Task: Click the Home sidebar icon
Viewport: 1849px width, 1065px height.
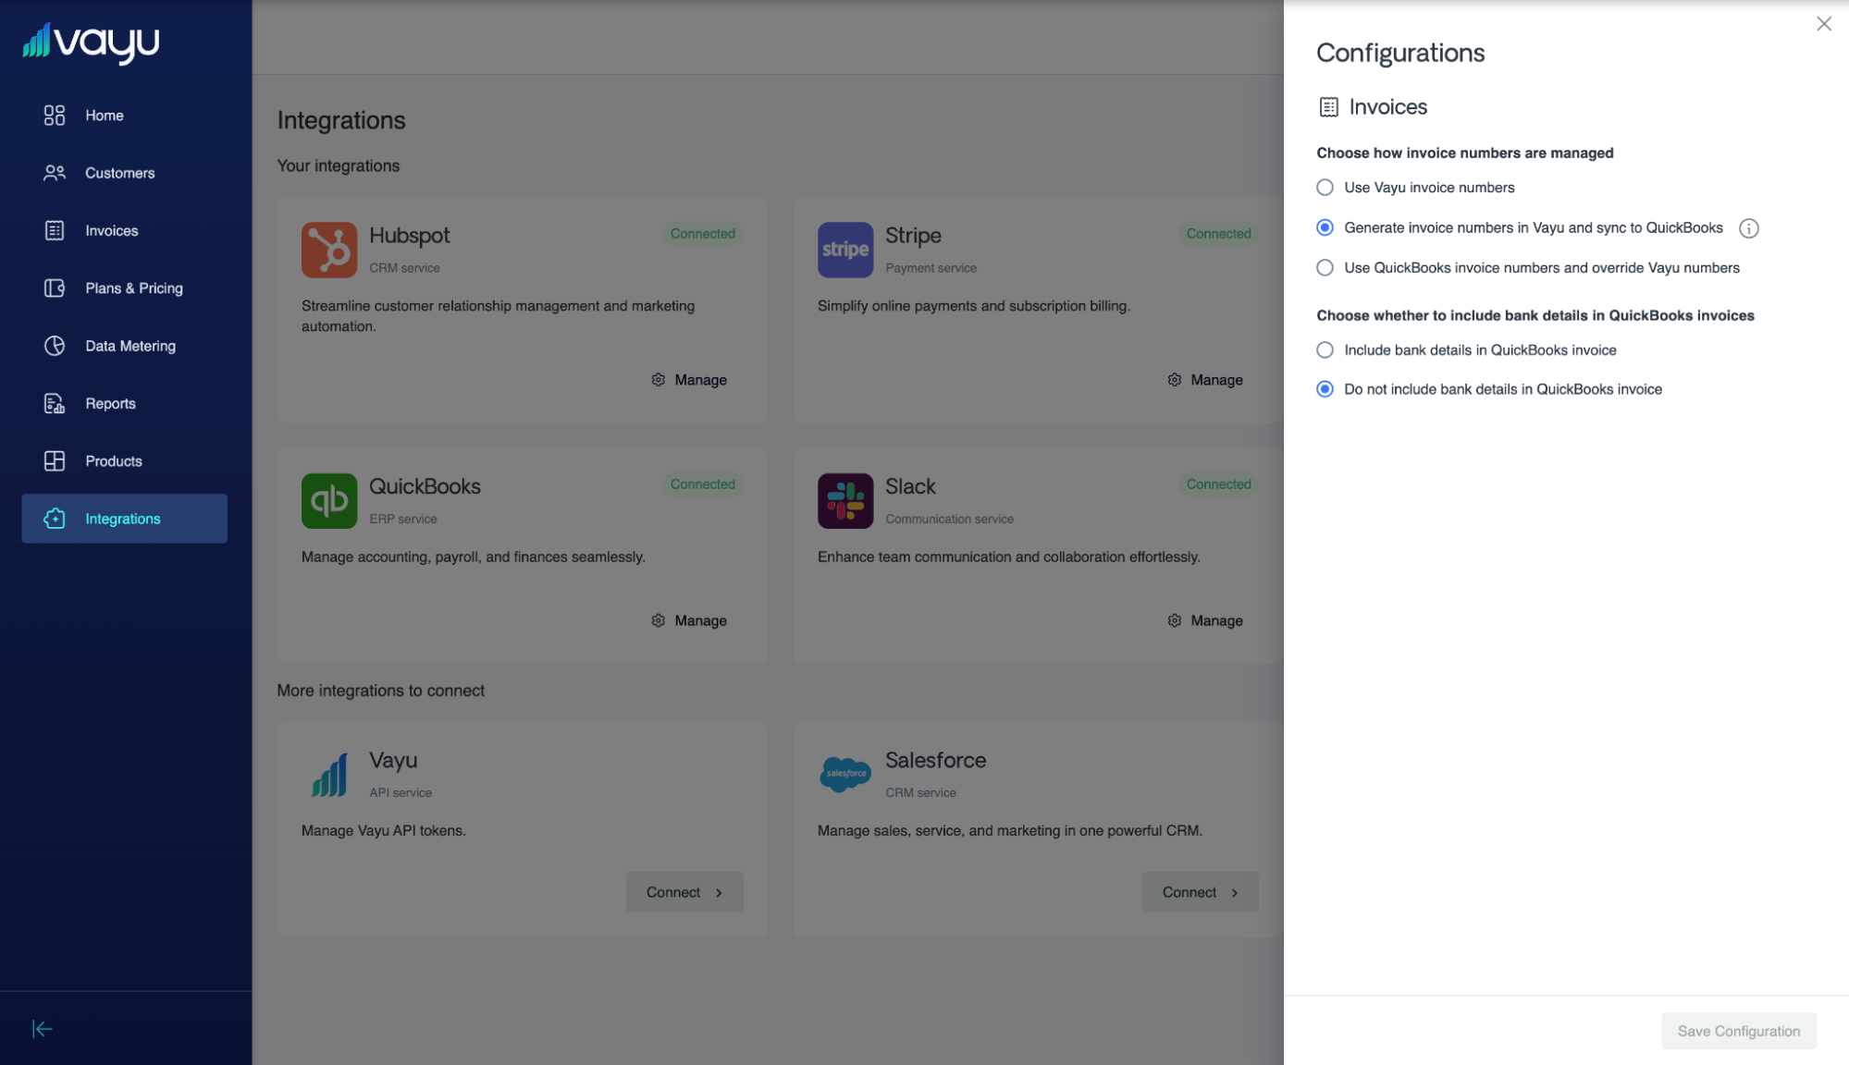Action: [55, 116]
